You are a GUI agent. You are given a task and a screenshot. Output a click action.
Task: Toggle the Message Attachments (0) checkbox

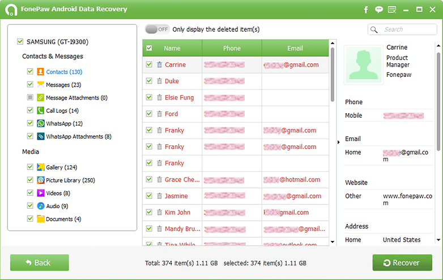(x=30, y=97)
